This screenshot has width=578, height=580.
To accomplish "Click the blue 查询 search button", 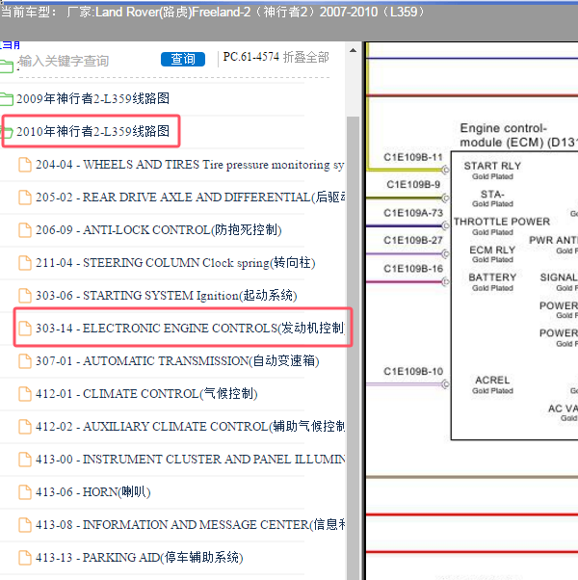I will (x=183, y=59).
